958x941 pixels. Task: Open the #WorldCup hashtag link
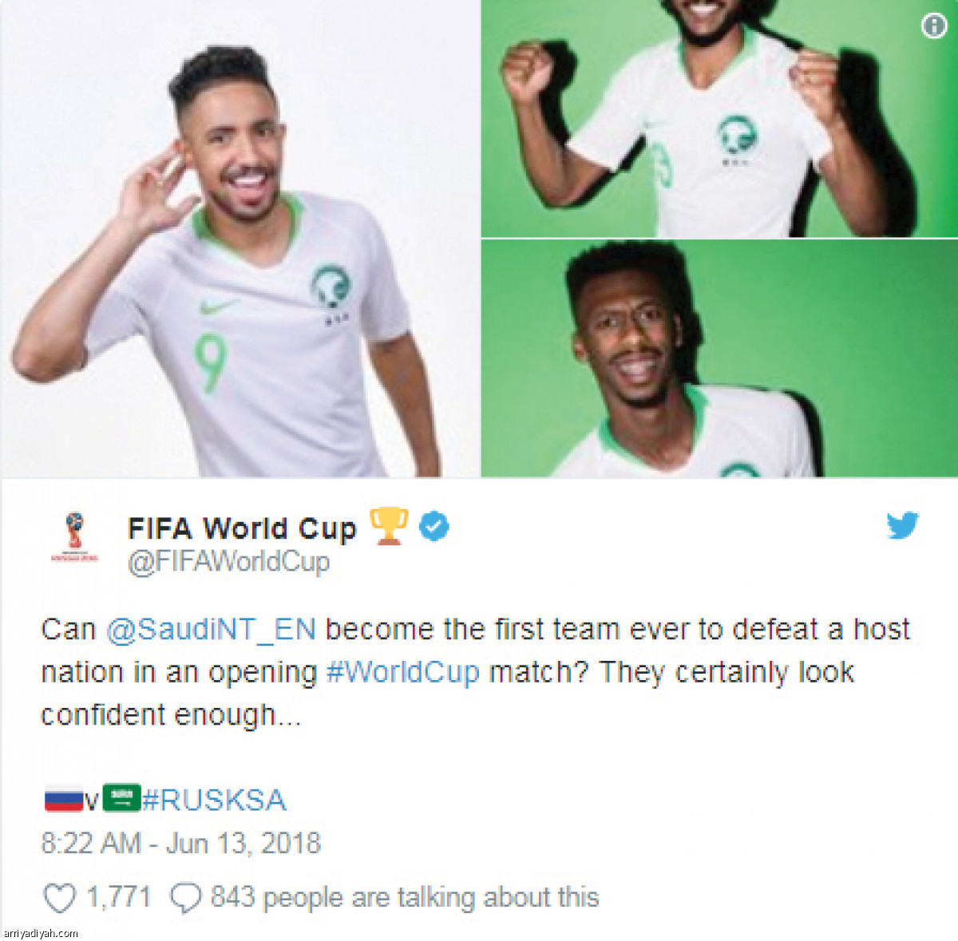(x=403, y=672)
